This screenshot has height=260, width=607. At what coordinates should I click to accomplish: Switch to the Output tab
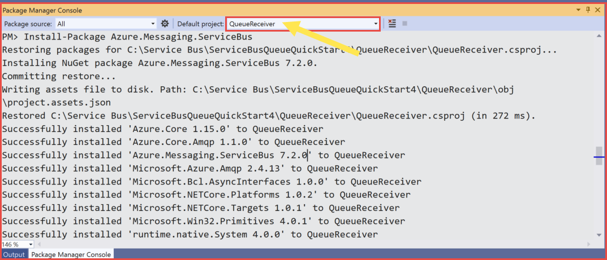14,254
